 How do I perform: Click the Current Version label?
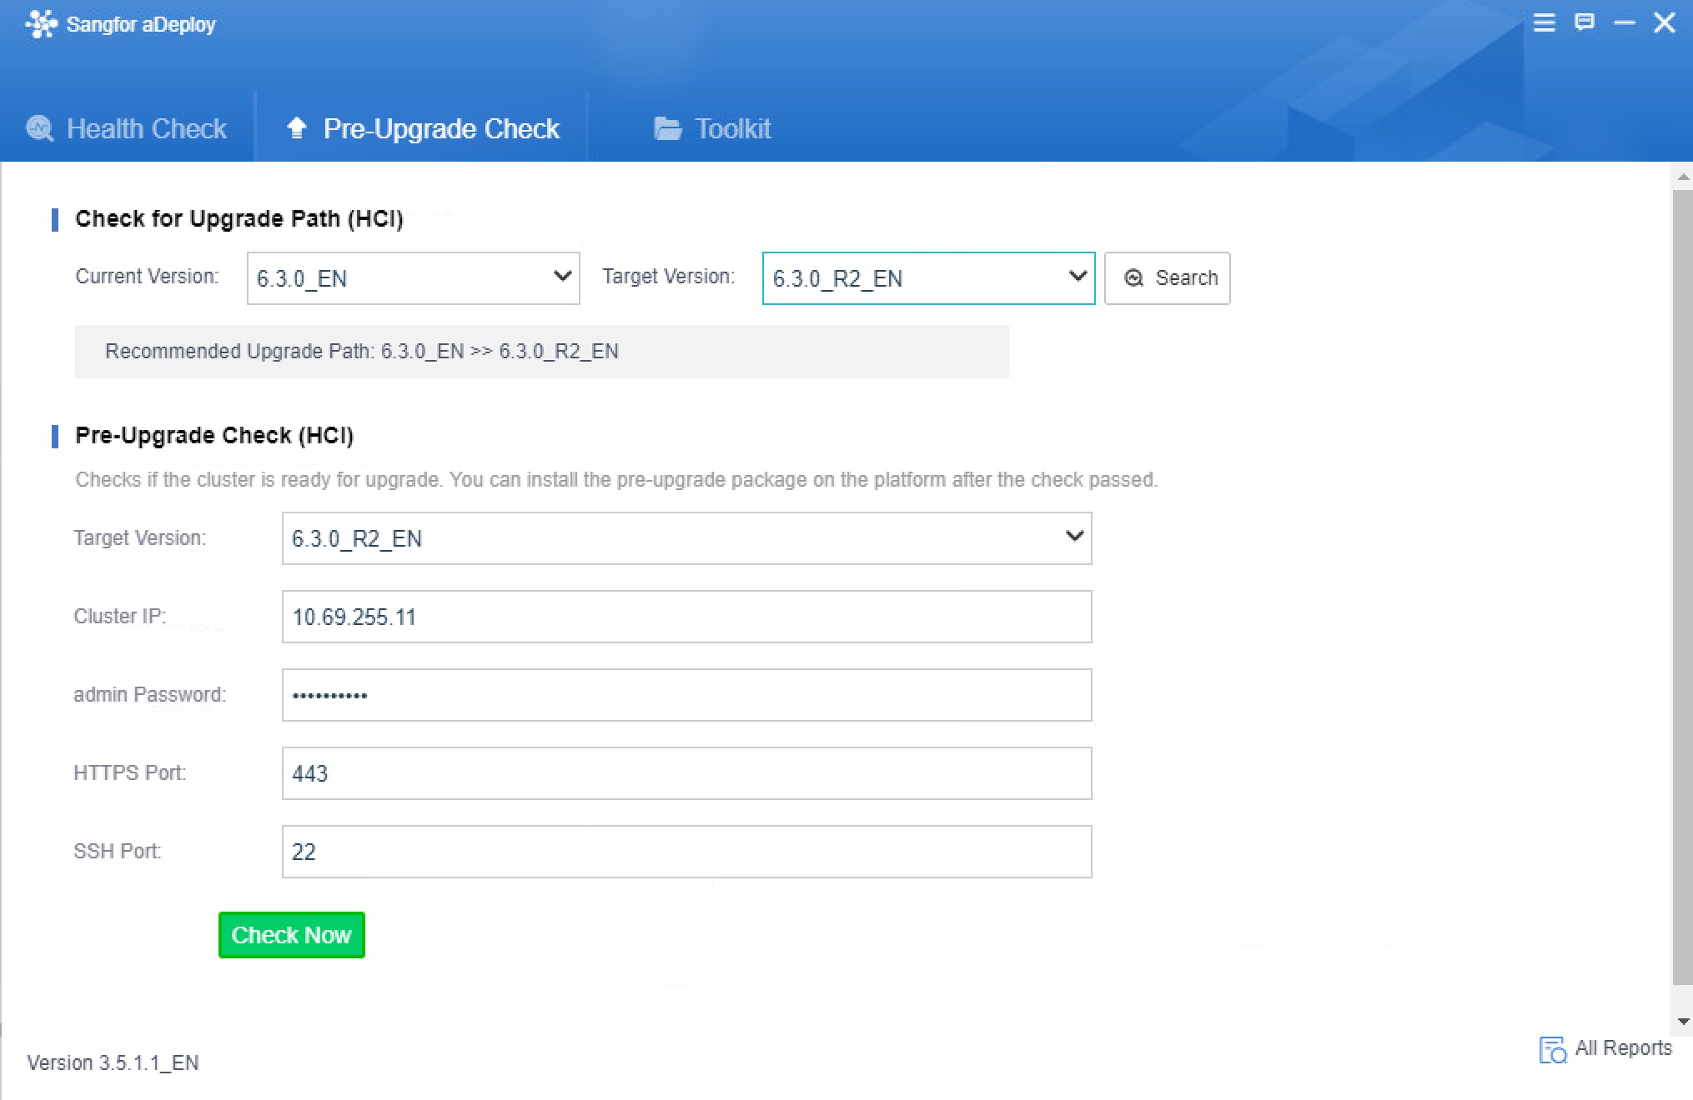[147, 277]
